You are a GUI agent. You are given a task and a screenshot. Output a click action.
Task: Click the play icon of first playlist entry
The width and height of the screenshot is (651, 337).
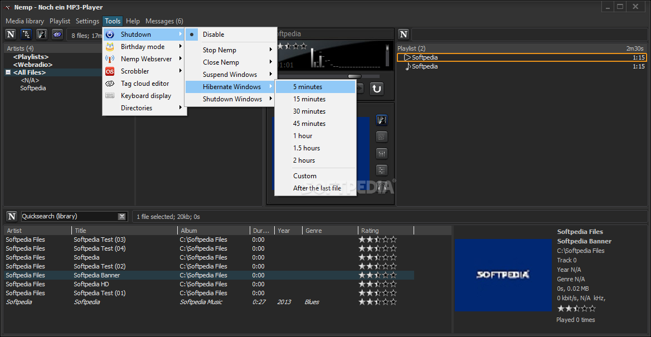tap(407, 57)
